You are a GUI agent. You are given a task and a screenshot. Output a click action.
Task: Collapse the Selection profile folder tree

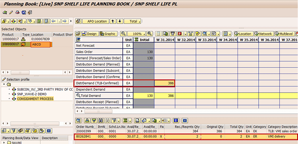pos(4,84)
